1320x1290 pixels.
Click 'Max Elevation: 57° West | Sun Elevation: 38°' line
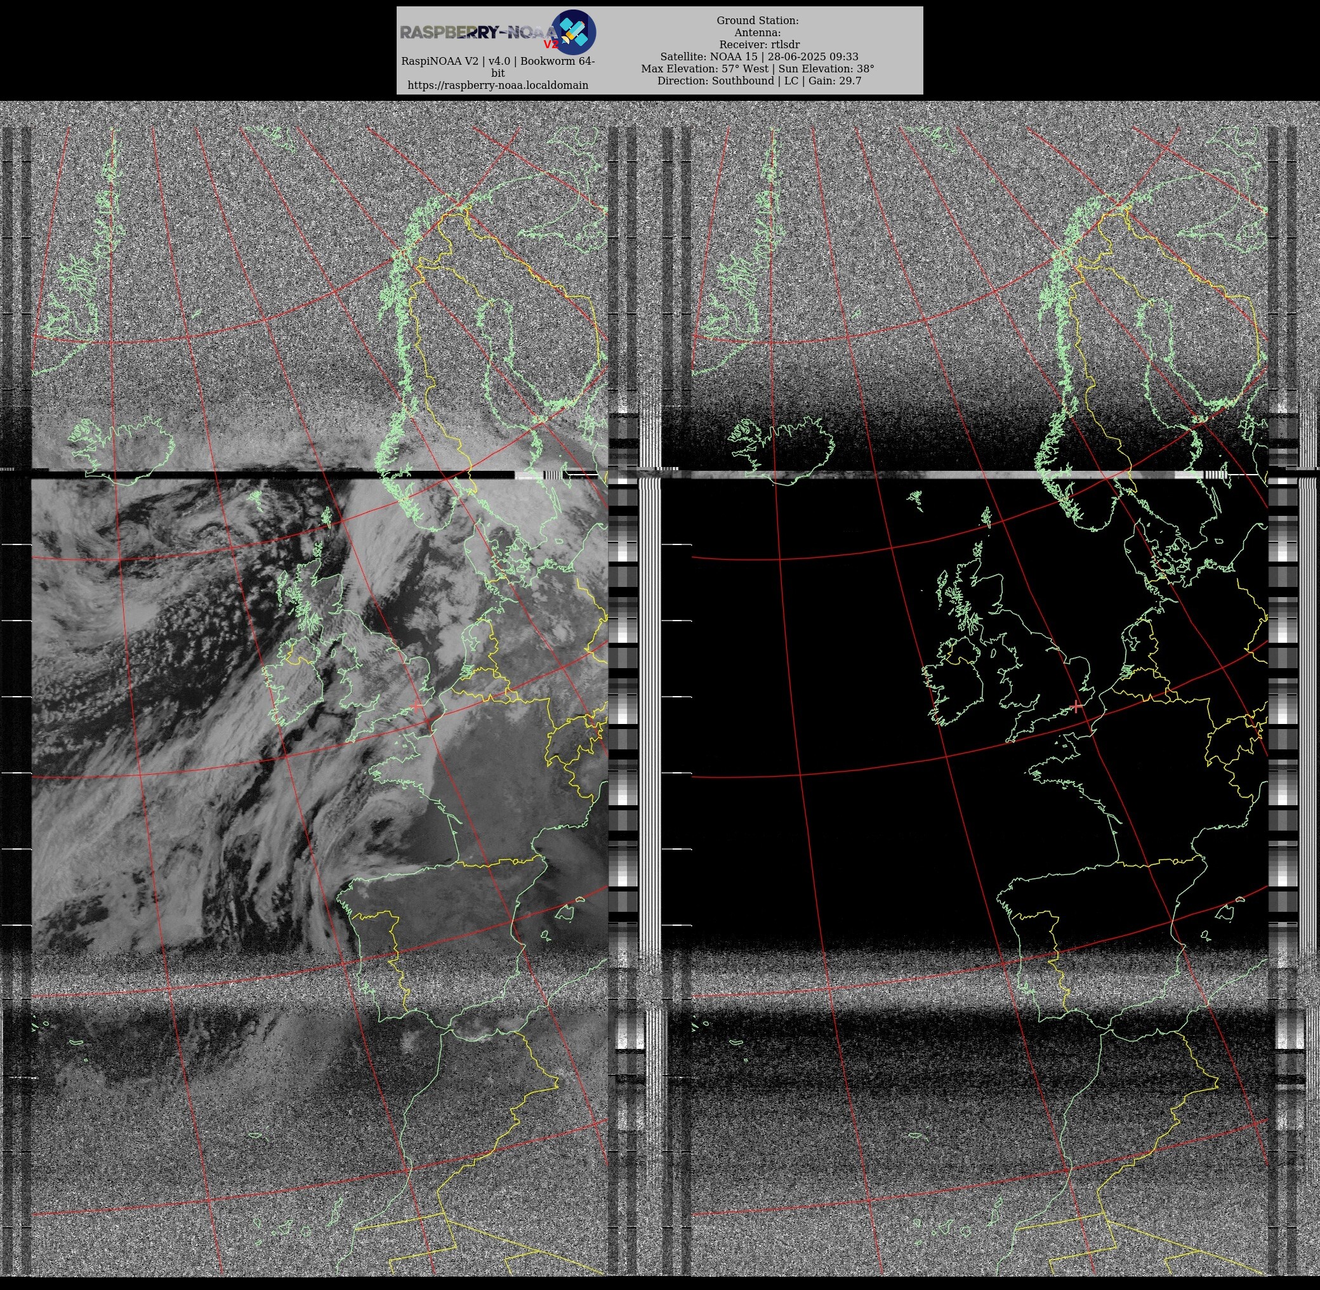point(758,69)
